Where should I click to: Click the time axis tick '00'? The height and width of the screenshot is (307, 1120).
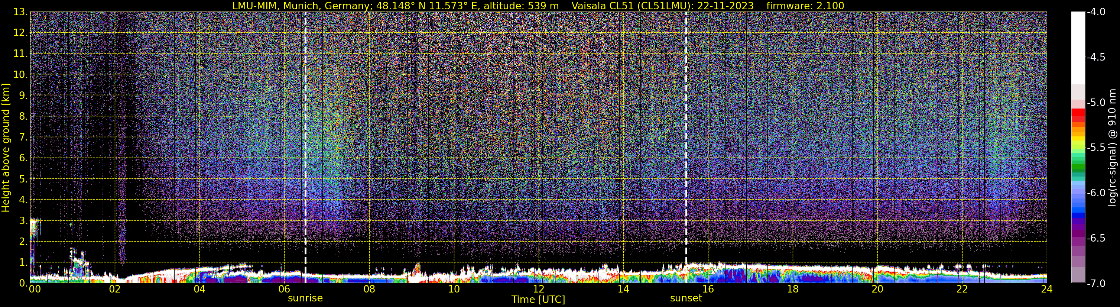[x=35, y=289]
